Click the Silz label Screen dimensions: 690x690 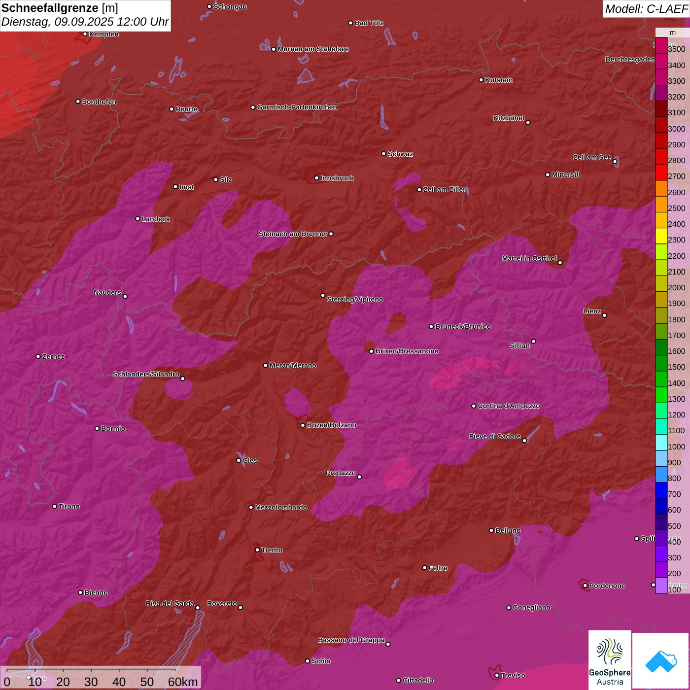tap(226, 179)
